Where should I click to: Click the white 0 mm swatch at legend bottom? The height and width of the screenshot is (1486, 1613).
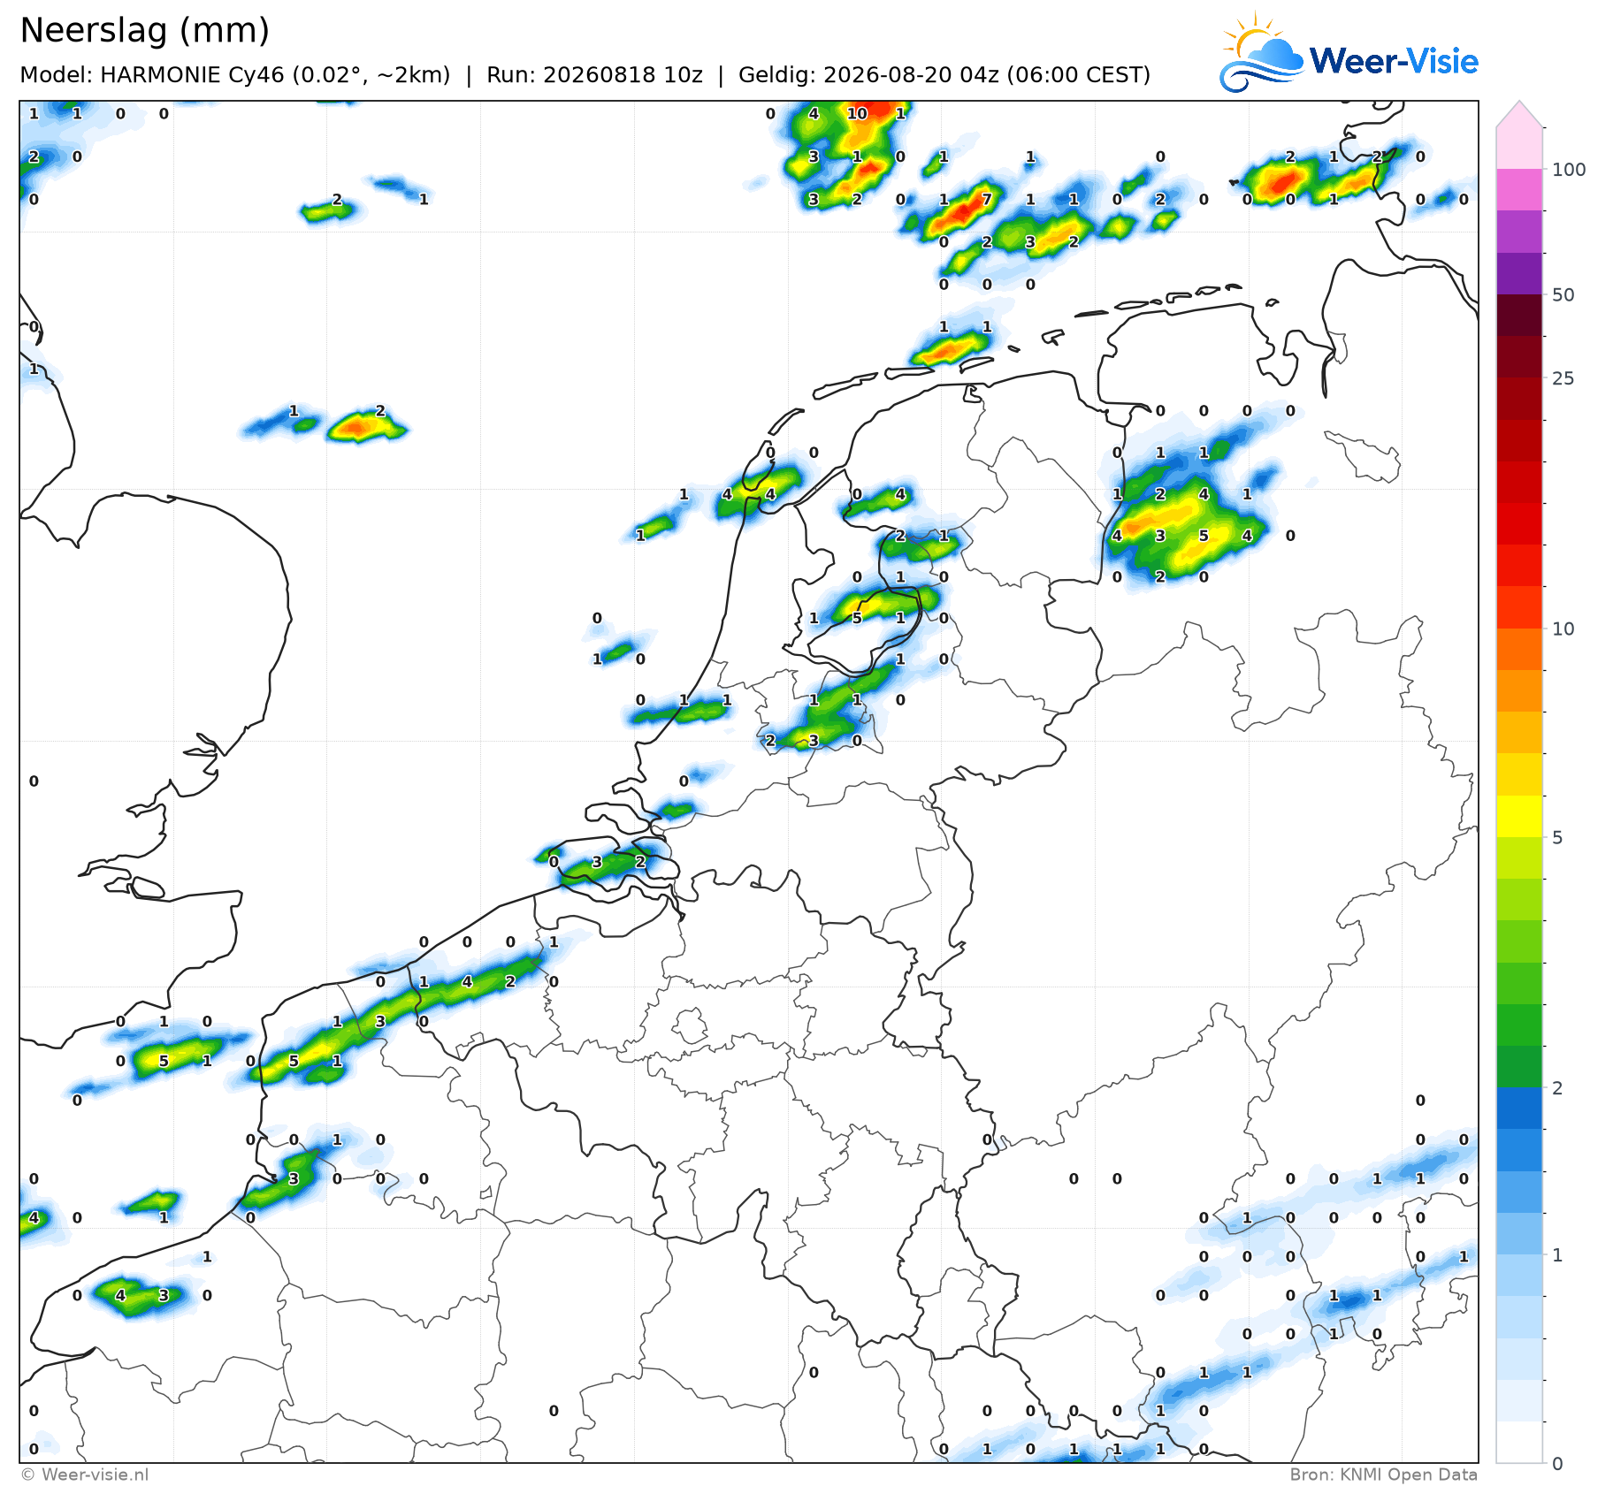(x=1519, y=1442)
